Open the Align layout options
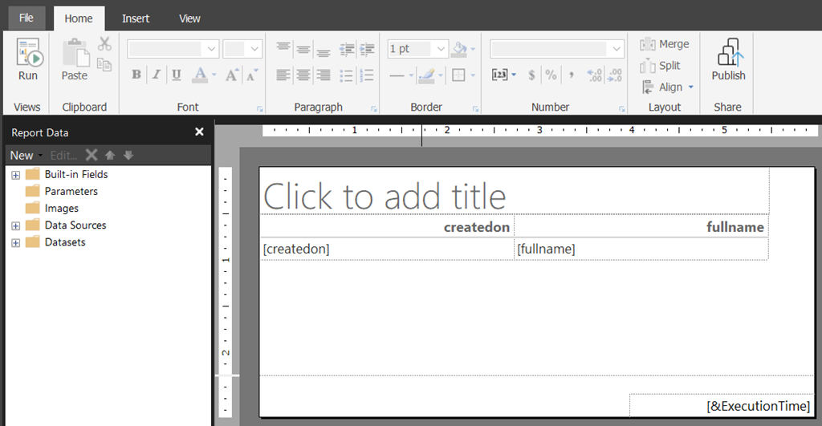The height and width of the screenshot is (426, 822). tap(669, 87)
